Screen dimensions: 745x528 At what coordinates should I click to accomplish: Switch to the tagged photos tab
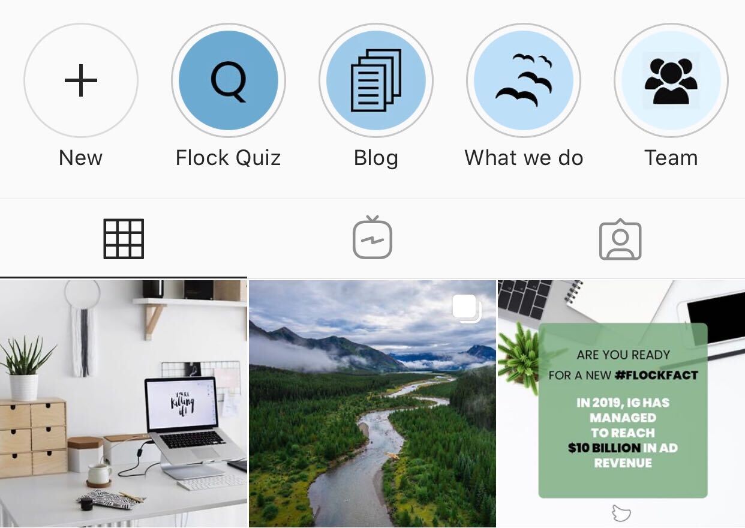tap(620, 239)
